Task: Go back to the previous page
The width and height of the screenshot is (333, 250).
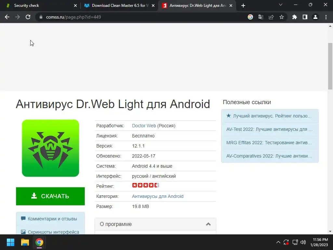Action: [7, 17]
